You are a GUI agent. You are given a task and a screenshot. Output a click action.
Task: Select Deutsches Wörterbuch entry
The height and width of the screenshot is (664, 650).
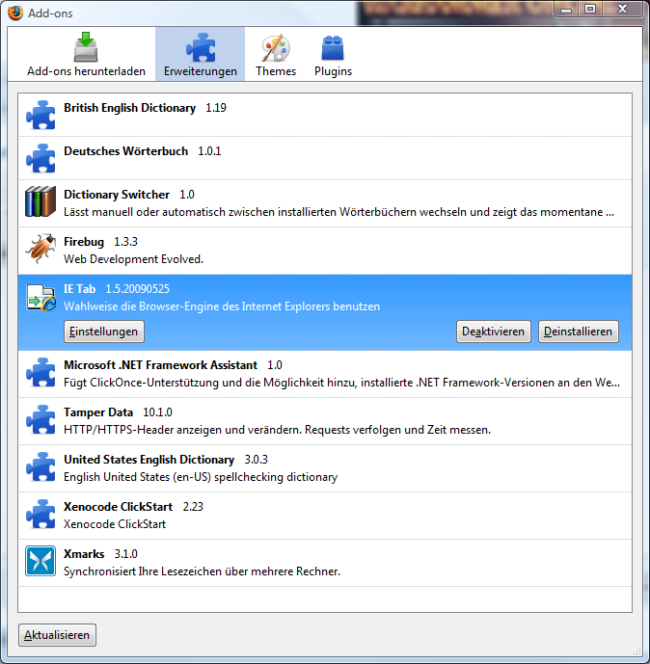pyautogui.click(x=325, y=158)
